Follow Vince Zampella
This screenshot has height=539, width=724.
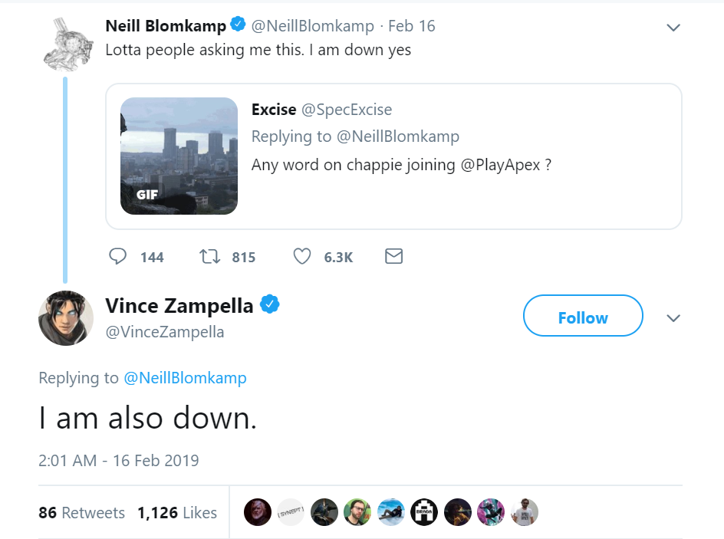click(583, 316)
